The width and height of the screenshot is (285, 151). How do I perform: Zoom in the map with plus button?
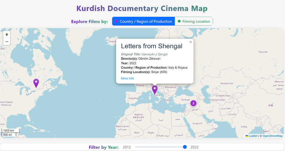(7, 34)
